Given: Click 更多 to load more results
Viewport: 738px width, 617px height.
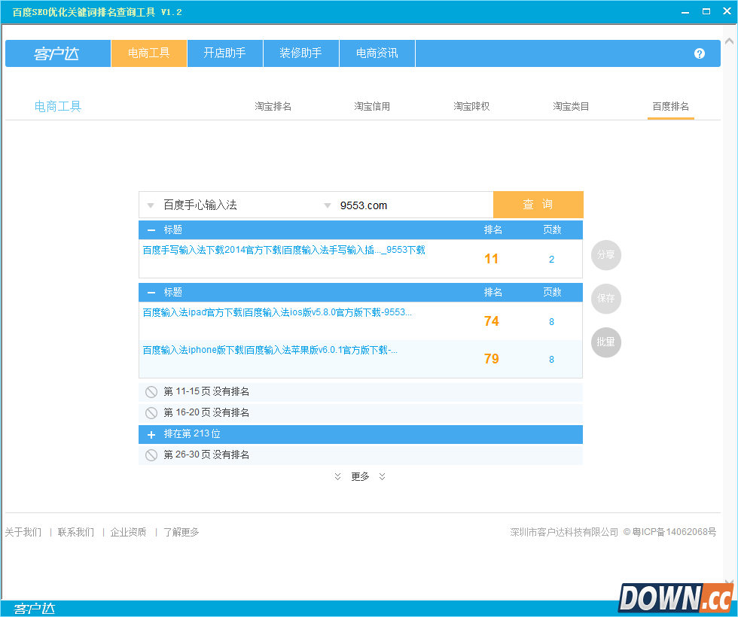Looking at the screenshot, I should pos(359,476).
